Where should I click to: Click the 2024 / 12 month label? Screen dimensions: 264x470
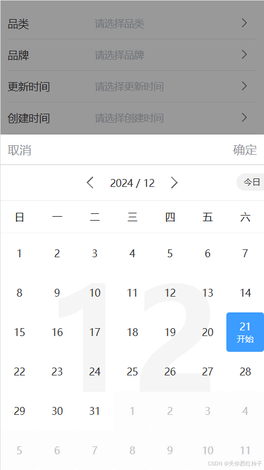[132, 183]
